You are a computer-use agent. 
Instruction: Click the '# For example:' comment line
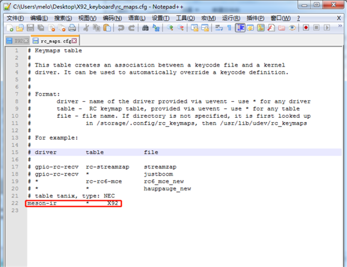point(53,138)
